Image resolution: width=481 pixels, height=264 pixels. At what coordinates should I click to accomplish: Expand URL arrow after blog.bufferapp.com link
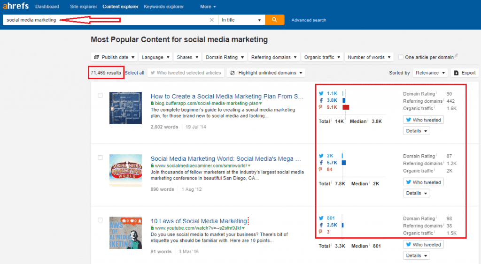pyautogui.click(x=260, y=104)
